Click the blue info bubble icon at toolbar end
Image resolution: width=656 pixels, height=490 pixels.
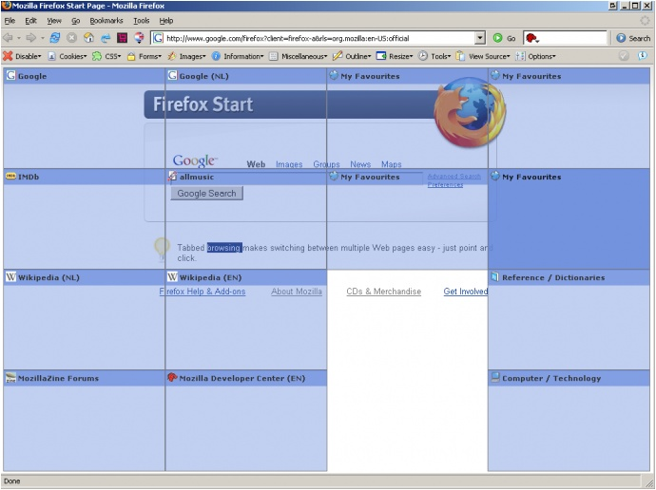[642, 56]
